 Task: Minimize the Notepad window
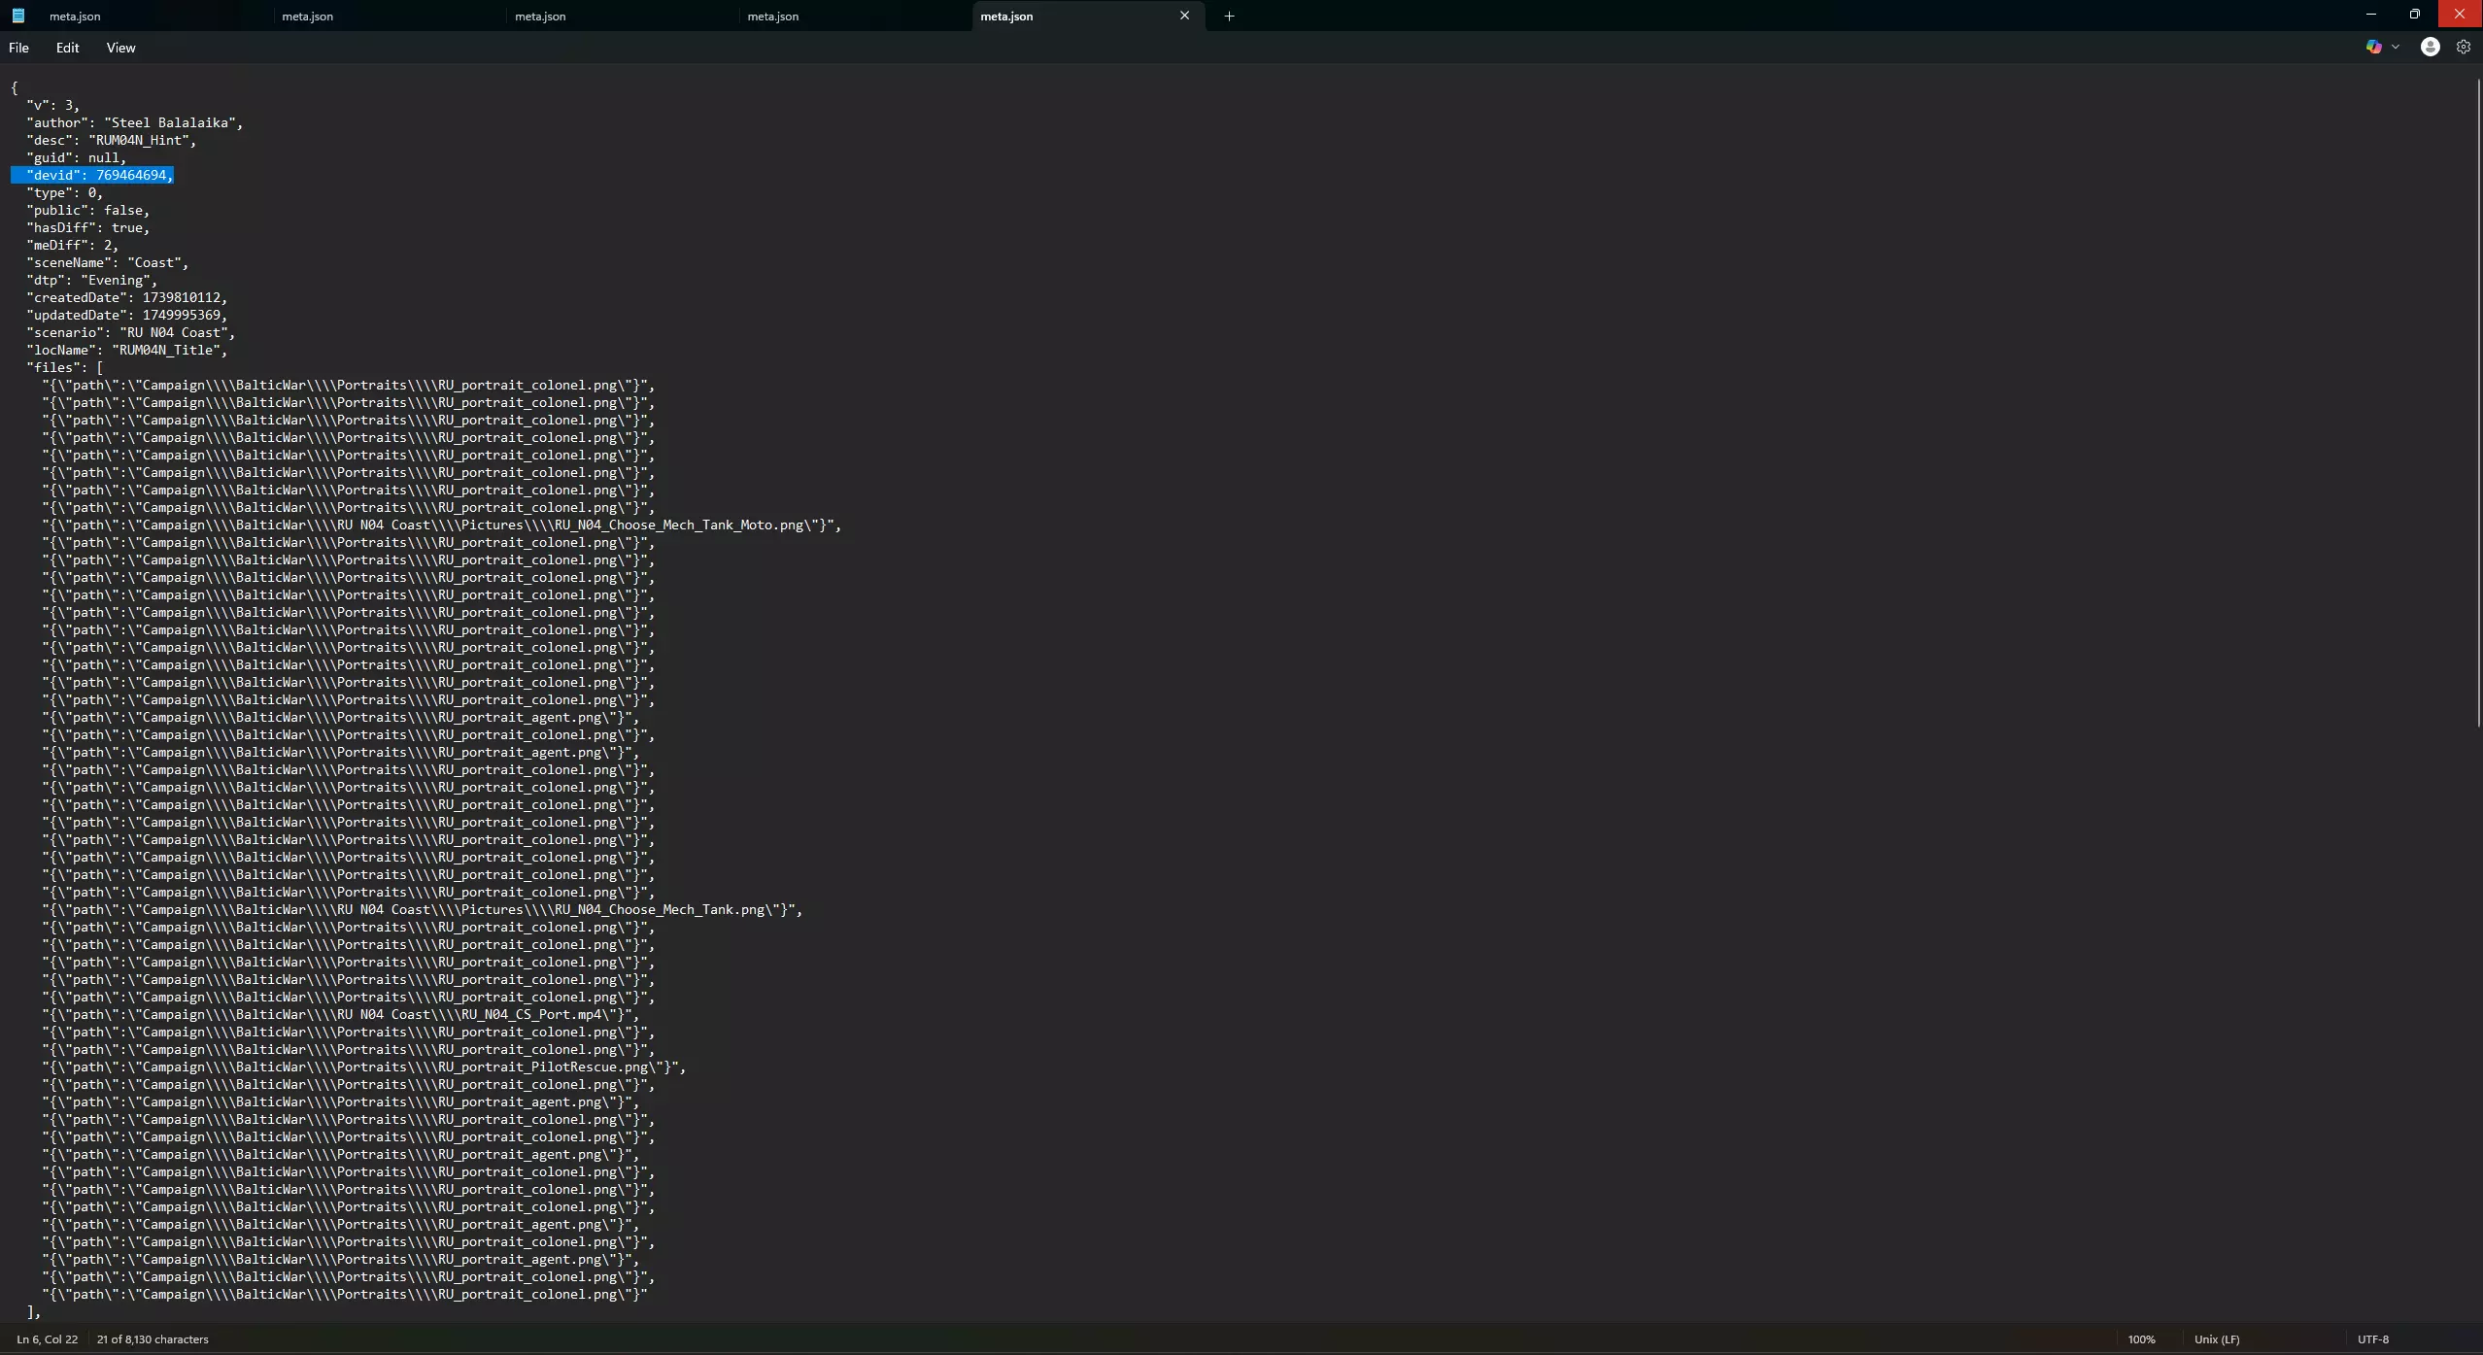[2370, 15]
